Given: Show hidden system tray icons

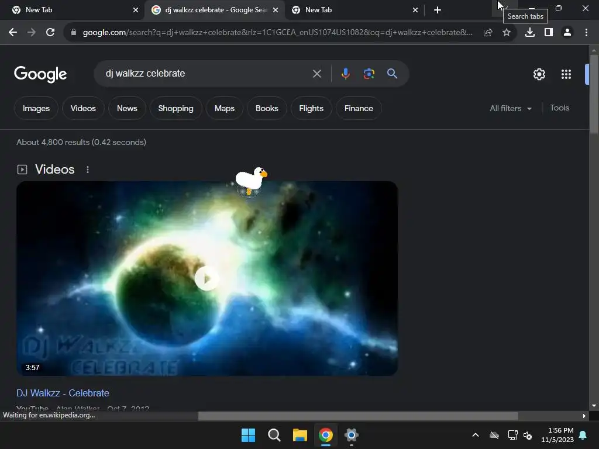Looking at the screenshot, I should coord(476,435).
